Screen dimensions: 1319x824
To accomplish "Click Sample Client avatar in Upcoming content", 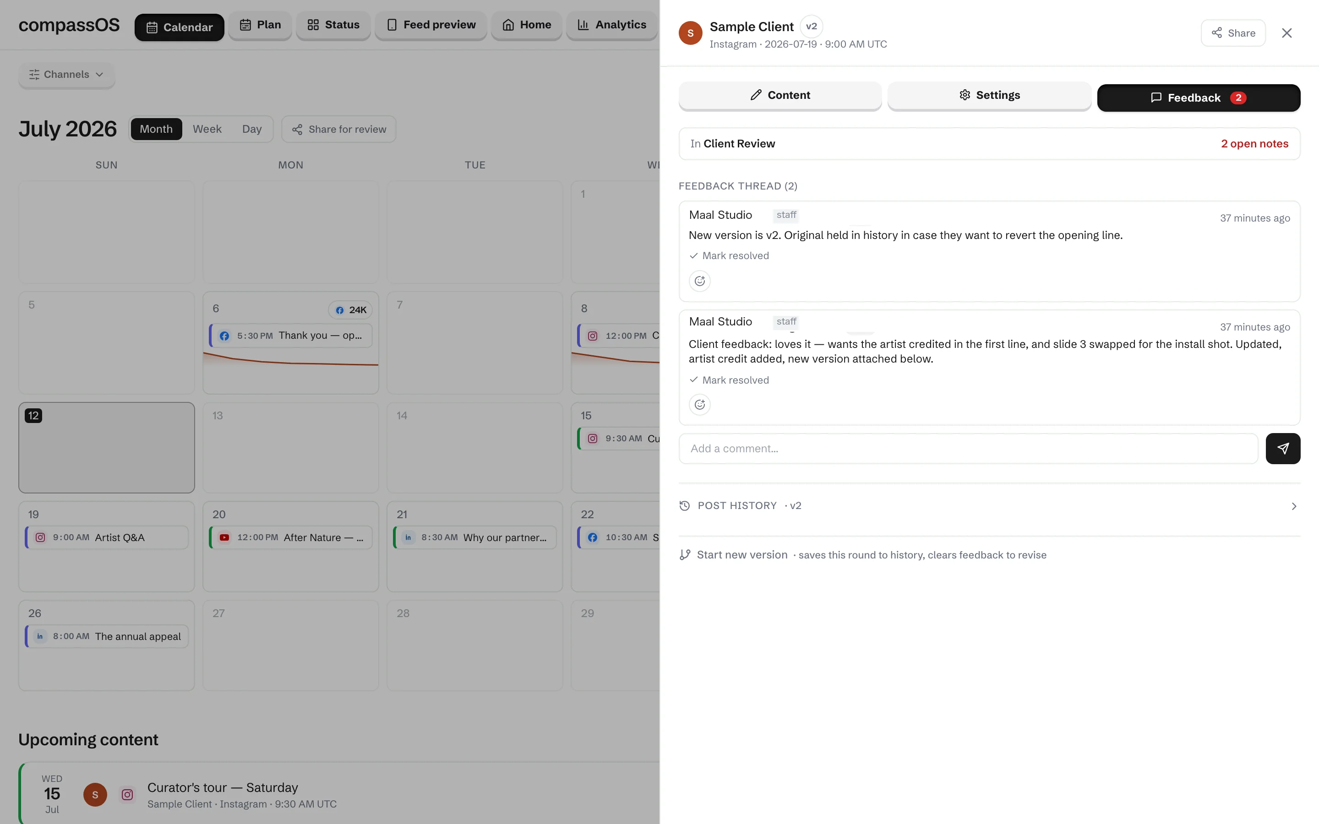I will click(95, 795).
